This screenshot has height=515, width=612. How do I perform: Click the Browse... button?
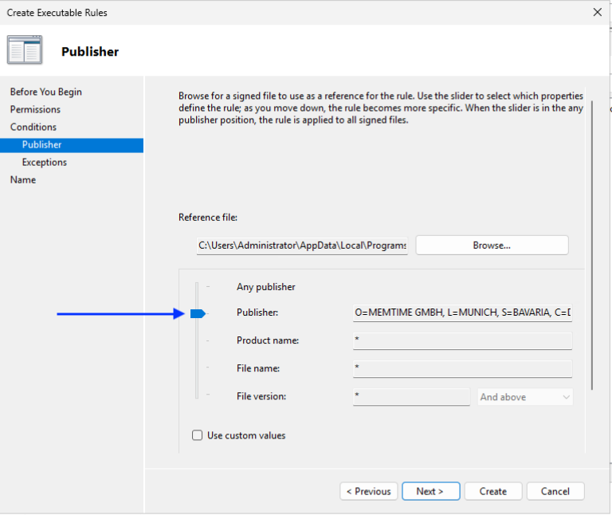pyautogui.click(x=492, y=246)
